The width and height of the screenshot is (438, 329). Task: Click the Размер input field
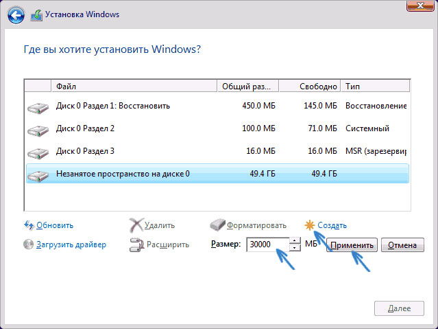(266, 245)
